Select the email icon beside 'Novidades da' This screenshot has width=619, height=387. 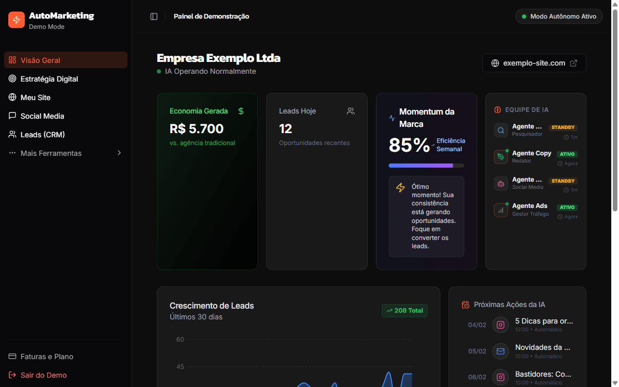(x=500, y=351)
